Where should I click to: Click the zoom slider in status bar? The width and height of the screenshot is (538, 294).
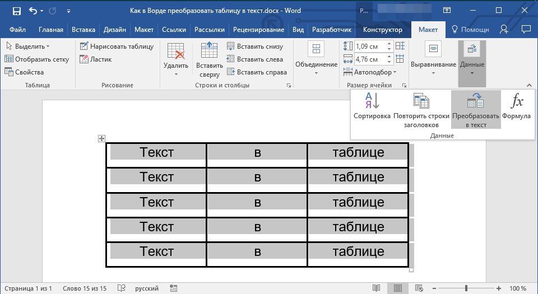tap(466, 288)
